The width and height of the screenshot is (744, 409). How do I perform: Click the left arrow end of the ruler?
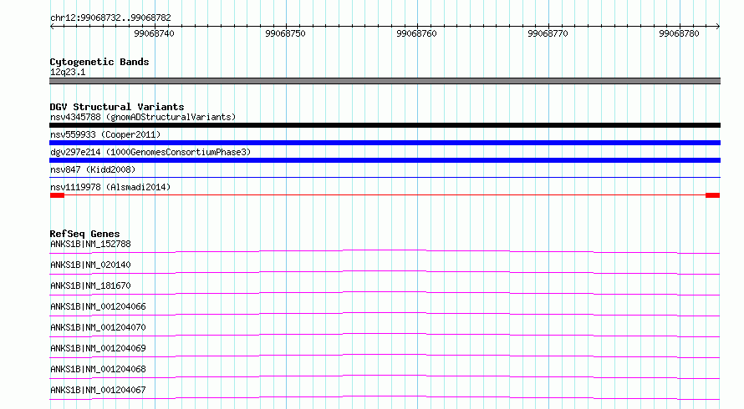pyautogui.click(x=52, y=27)
